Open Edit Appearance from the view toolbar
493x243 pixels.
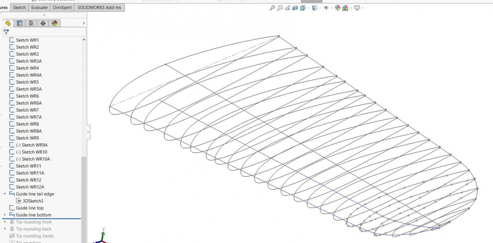pyautogui.click(x=338, y=8)
